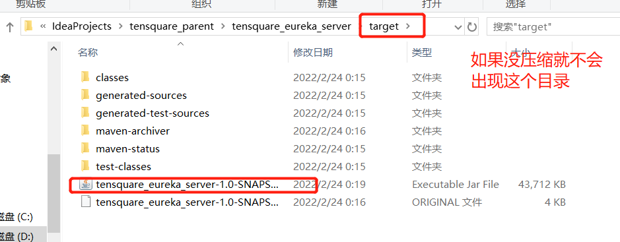Click the 剪贴板 ribbon group label
The image size is (620, 242).
(30, 4)
